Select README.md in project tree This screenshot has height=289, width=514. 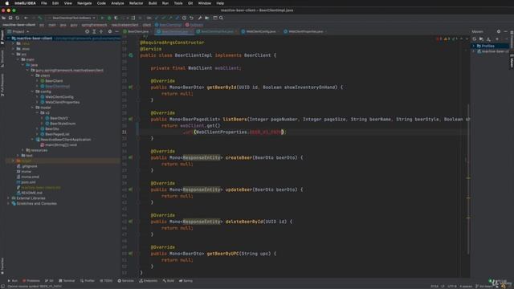(31, 193)
